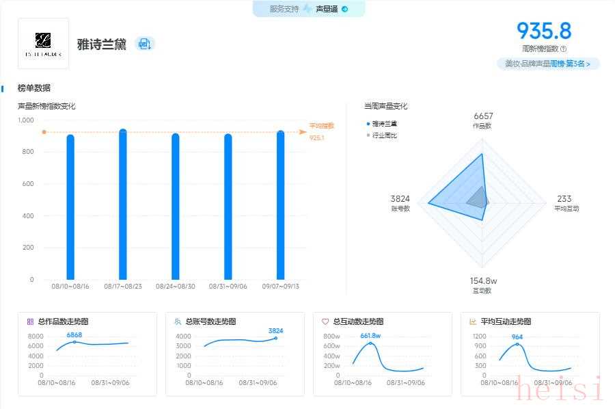Click the export icon beside 雅诗兰黛

(x=145, y=44)
